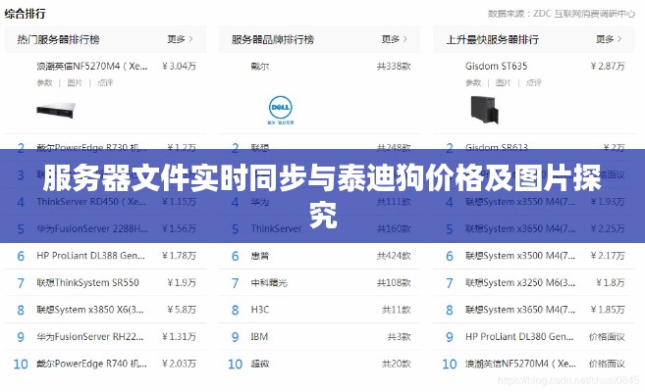Click the ¥3.04万 price of 浪潮英信NF5270M4
This screenshot has height=392, width=645.
tap(179, 66)
